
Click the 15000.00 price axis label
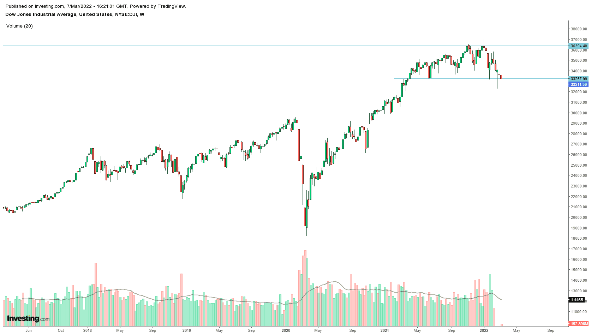tap(579, 270)
